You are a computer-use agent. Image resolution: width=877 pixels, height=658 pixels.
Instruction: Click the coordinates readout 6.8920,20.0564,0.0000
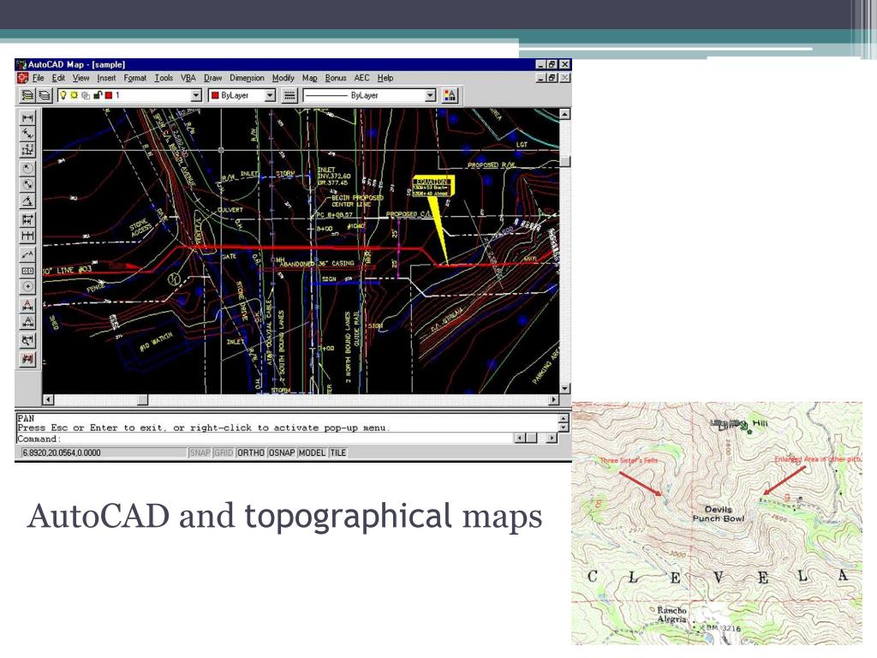pyautogui.click(x=62, y=452)
